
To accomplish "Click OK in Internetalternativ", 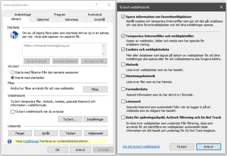I will [58, 150].
